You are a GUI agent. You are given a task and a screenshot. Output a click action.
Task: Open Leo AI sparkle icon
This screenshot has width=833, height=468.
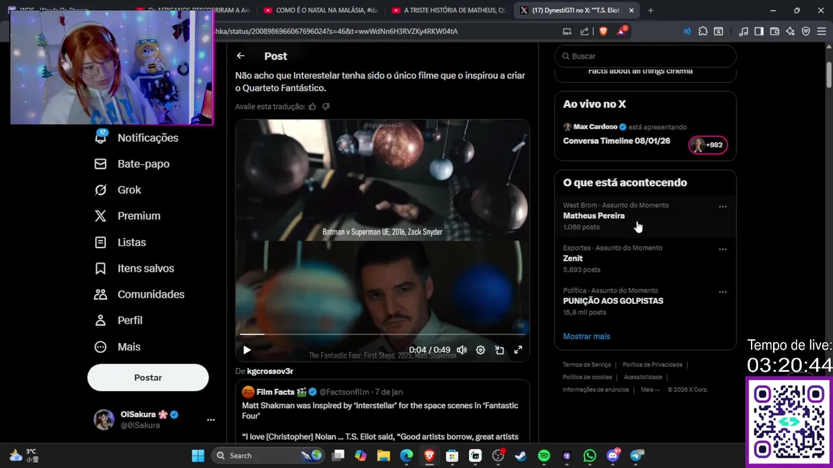[x=790, y=31]
